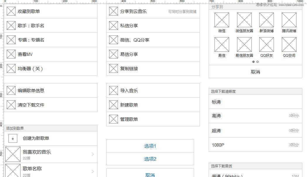Click icon beside 管理歌单
This screenshot has height=177, width=307.
click(114, 119)
